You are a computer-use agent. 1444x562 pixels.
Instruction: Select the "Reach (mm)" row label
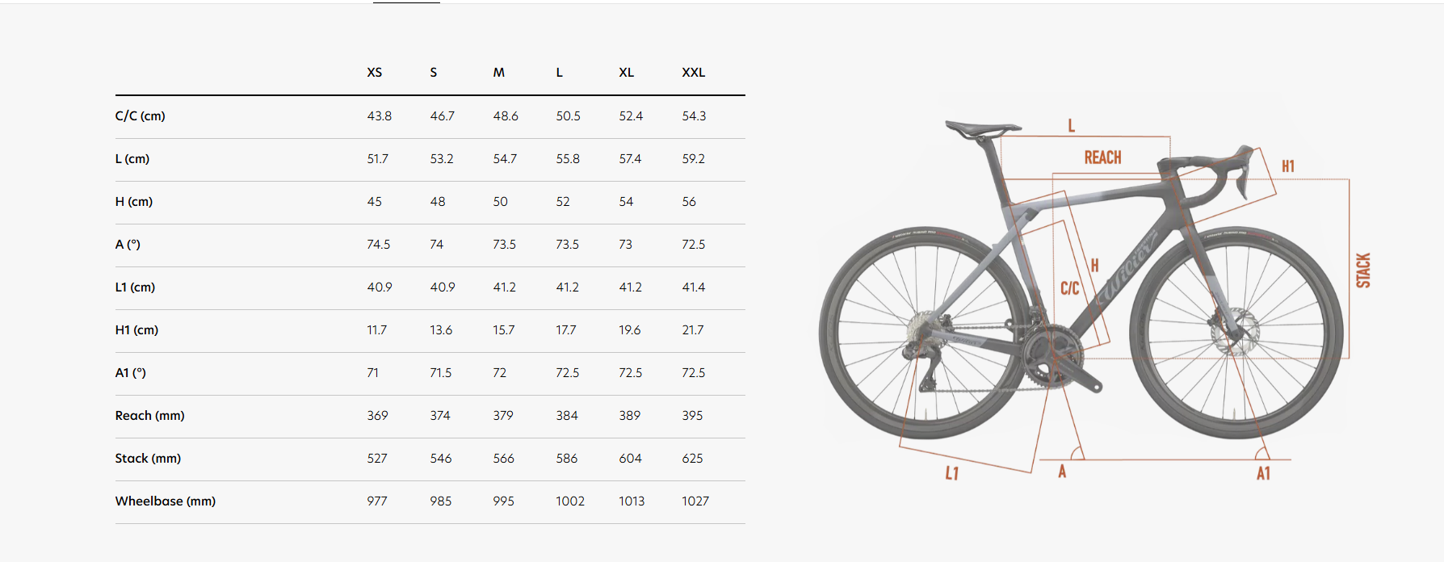pyautogui.click(x=149, y=416)
